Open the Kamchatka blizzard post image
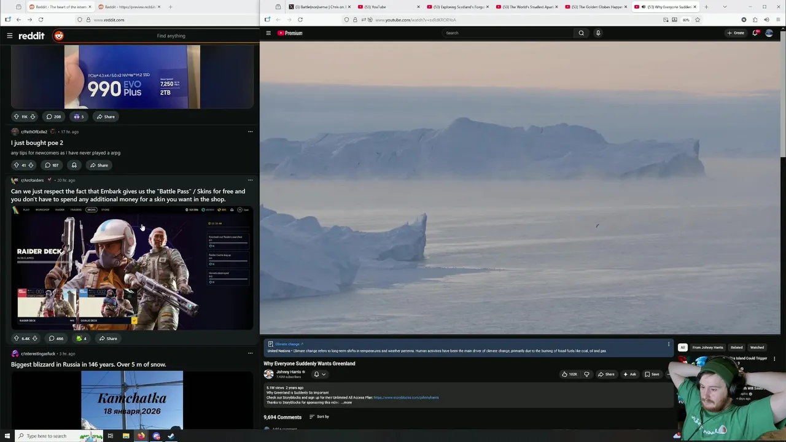Screen dimensions: 786x442 (132, 400)
